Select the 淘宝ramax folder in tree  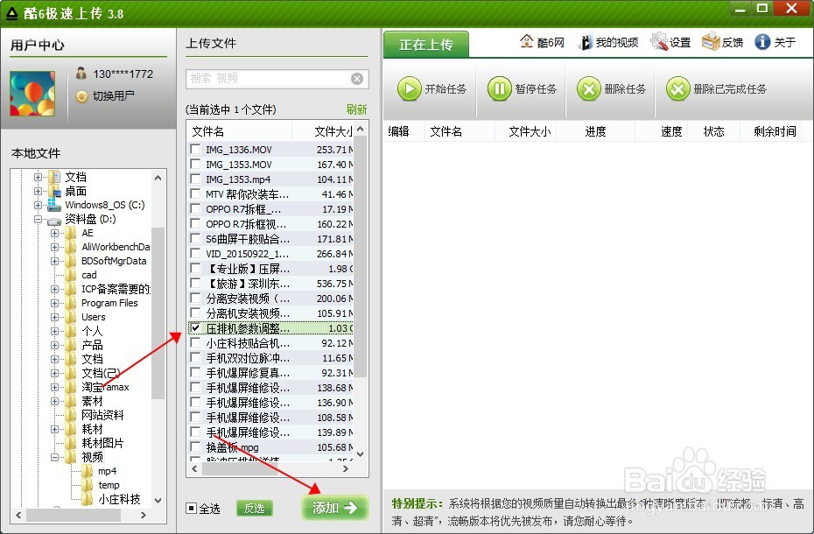(x=105, y=387)
